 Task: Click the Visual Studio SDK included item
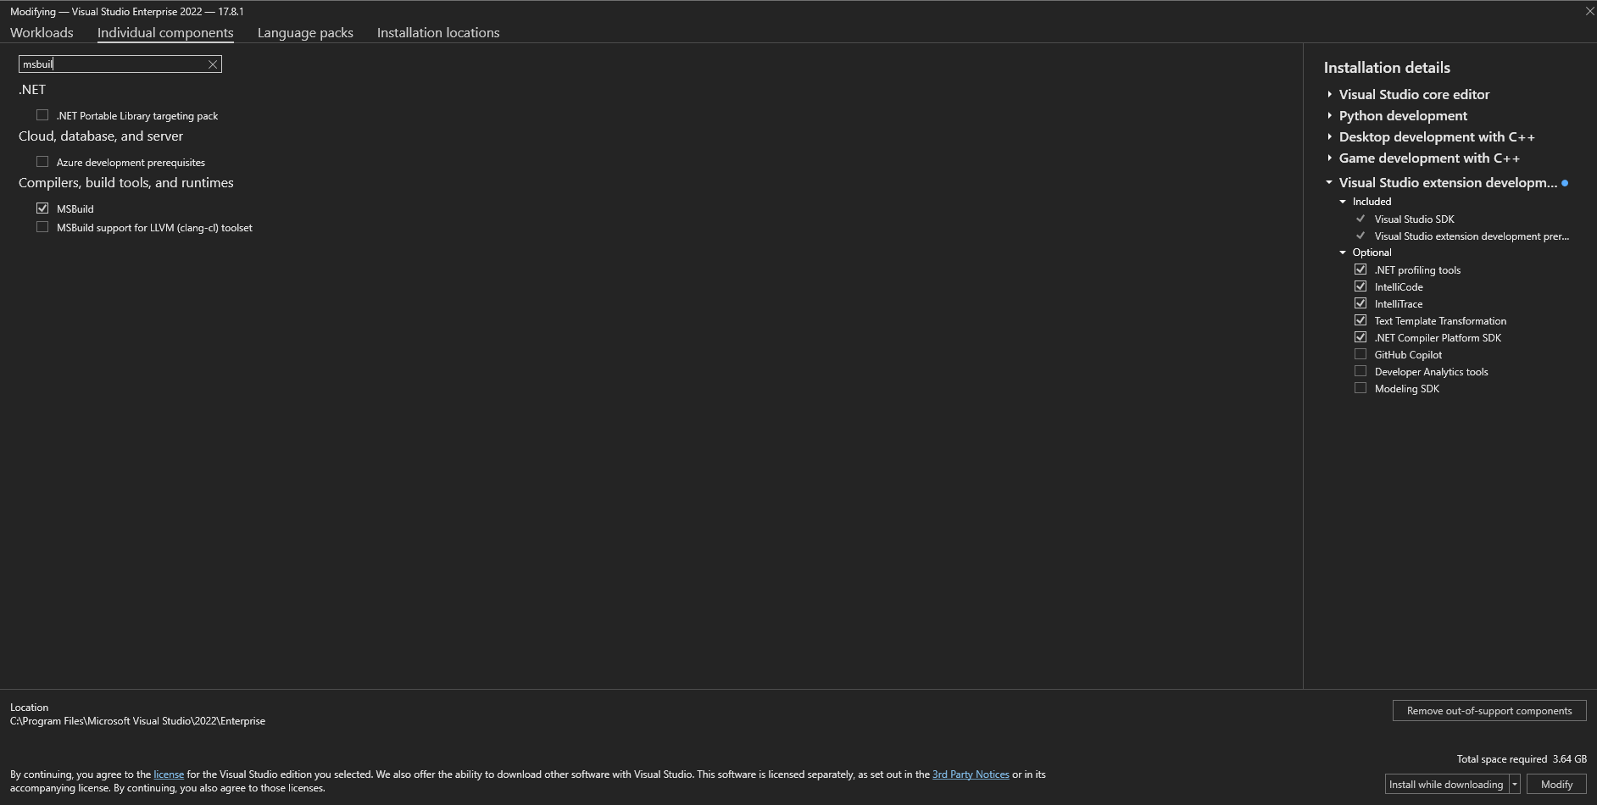[x=1414, y=219]
